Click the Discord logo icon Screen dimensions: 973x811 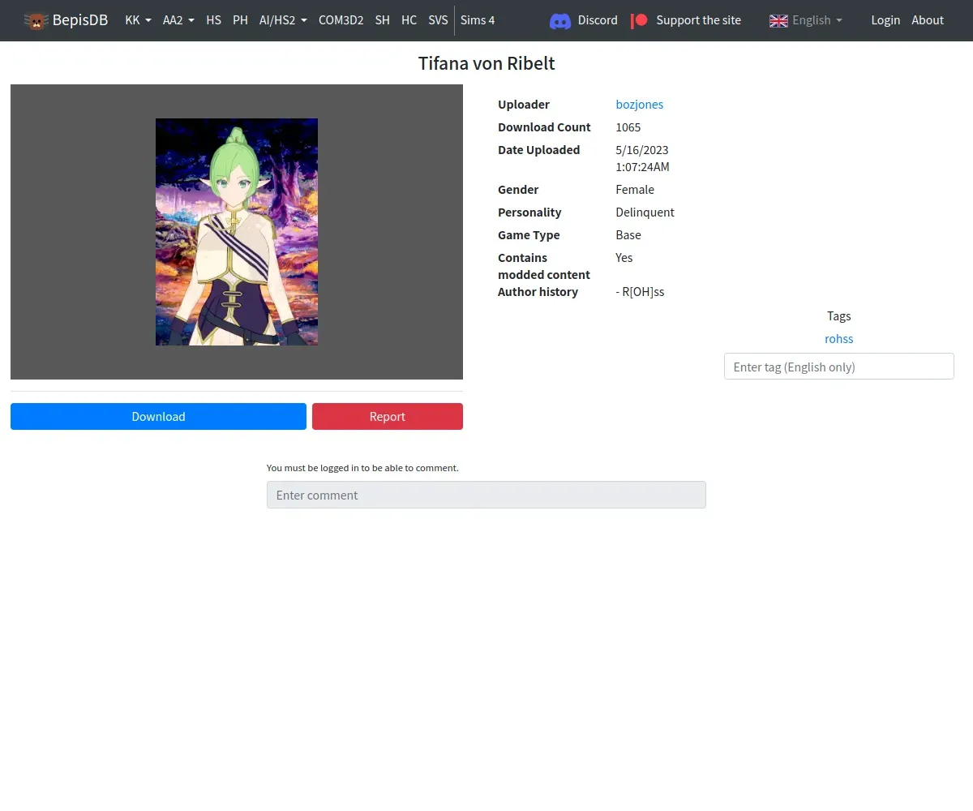(560, 21)
